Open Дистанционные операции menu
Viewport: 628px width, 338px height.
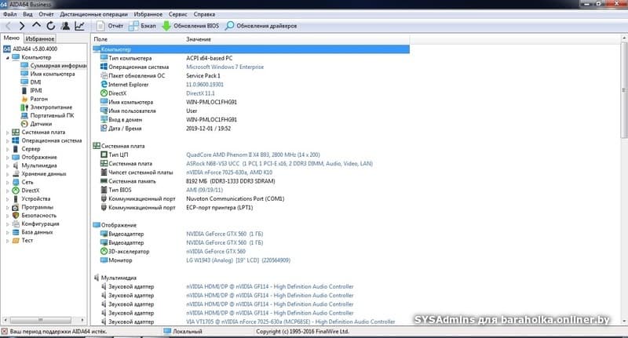pyautogui.click(x=93, y=14)
